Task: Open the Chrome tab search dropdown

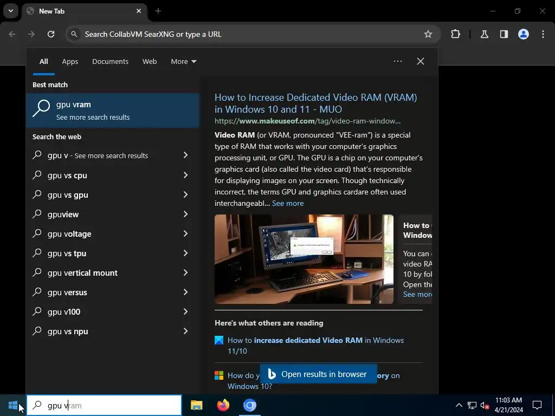Action: [x=11, y=11]
